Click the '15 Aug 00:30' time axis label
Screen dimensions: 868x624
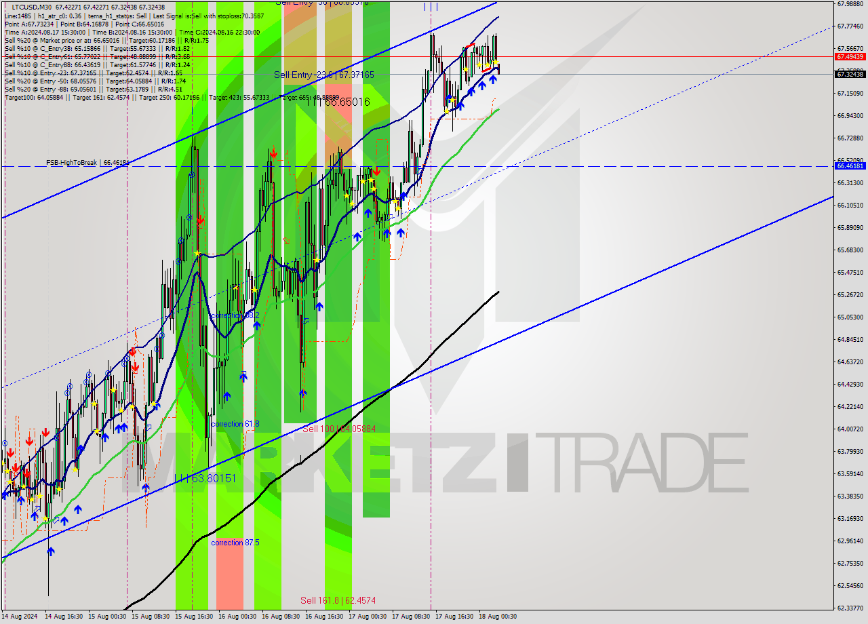108,617
